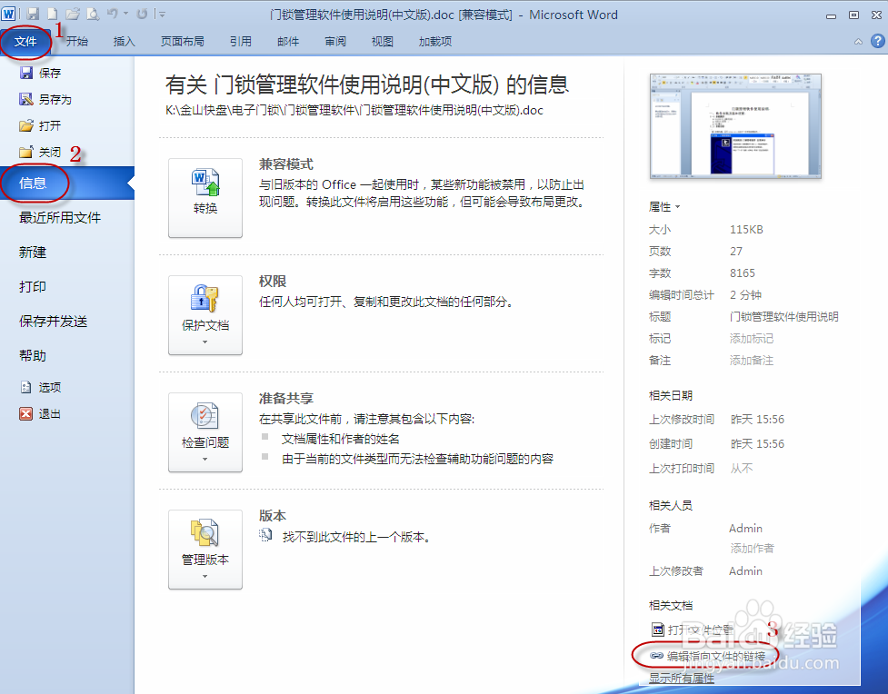Open the 转换 (Convert) compatibility mode icon

(x=205, y=194)
